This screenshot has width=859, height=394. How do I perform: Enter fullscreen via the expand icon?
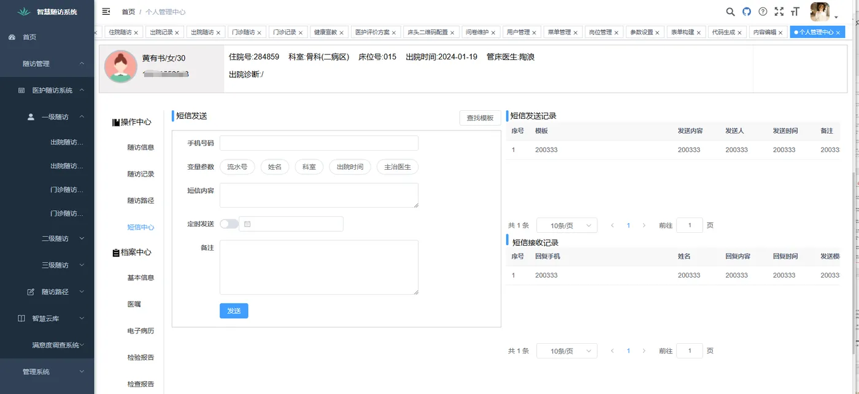[x=779, y=11]
